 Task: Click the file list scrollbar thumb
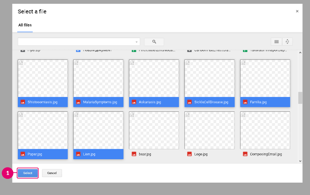[300, 98]
